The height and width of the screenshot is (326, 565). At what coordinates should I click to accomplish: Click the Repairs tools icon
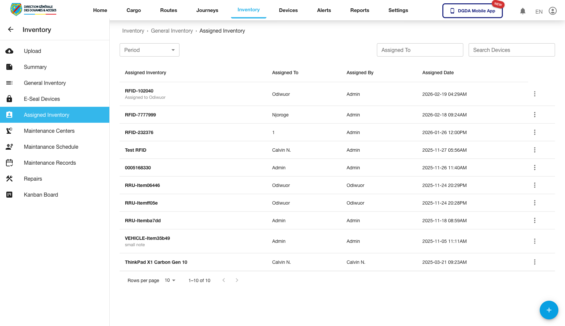pyautogui.click(x=9, y=179)
